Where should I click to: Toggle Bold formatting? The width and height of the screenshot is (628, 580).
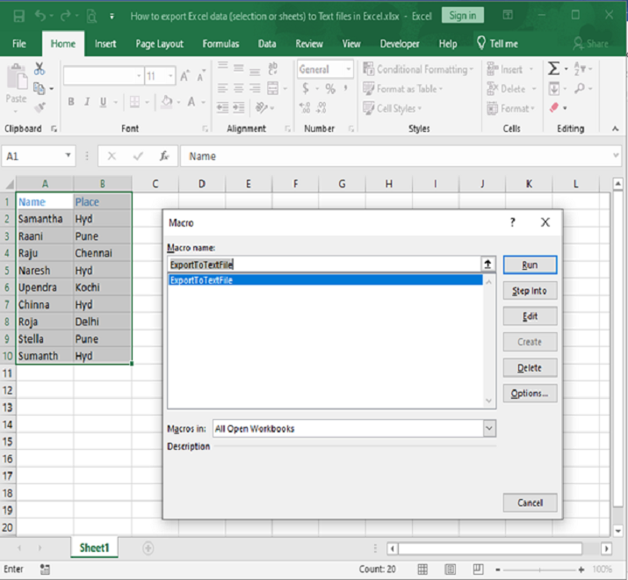coord(71,102)
